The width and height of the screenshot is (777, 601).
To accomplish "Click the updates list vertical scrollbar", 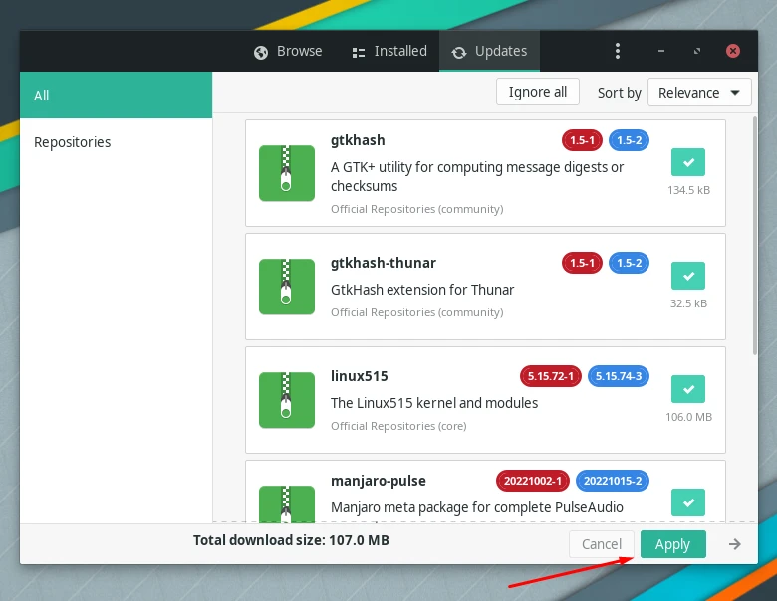I will point(755,236).
